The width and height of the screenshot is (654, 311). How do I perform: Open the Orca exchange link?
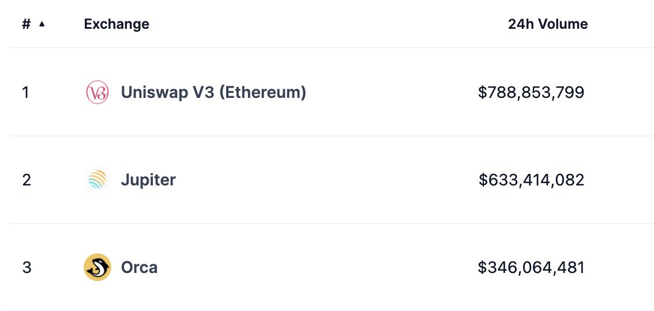pos(140,267)
